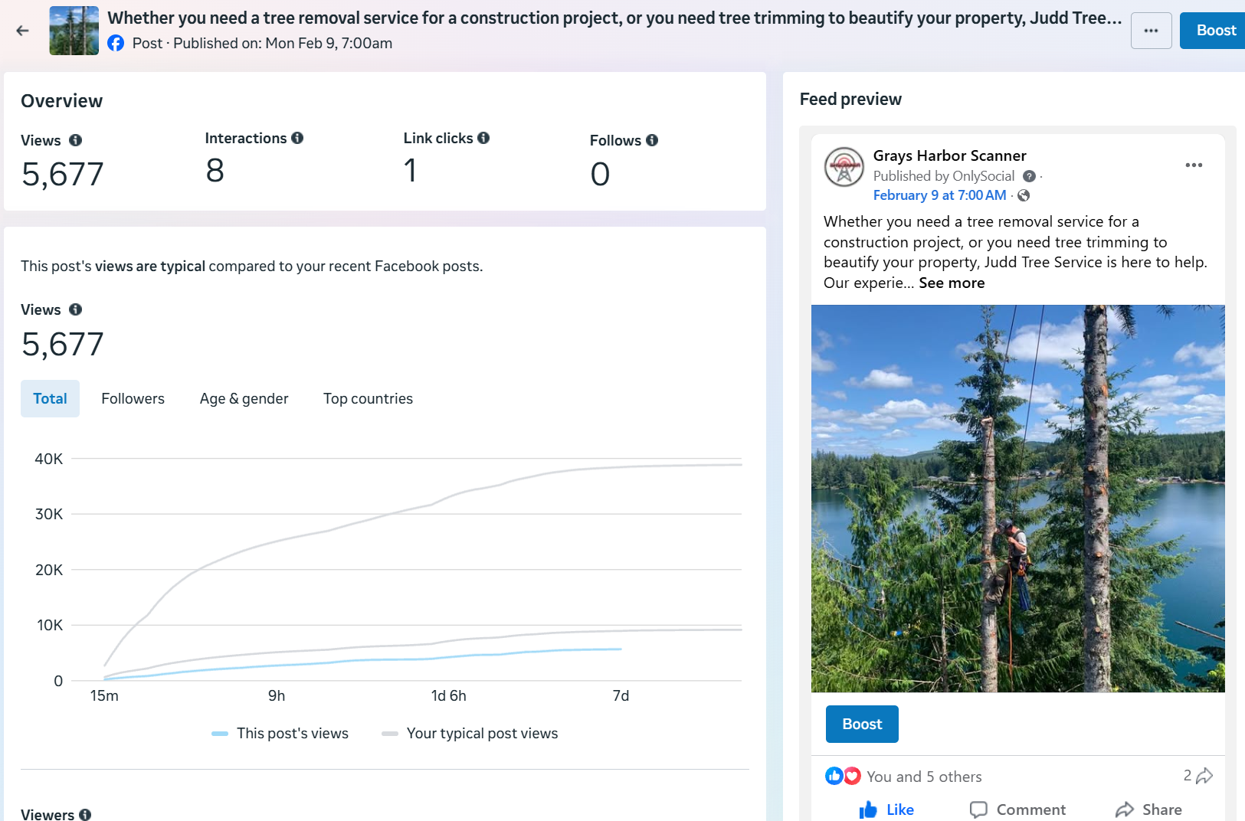Open the February 9 at 7:00 AM link

pos(939,195)
